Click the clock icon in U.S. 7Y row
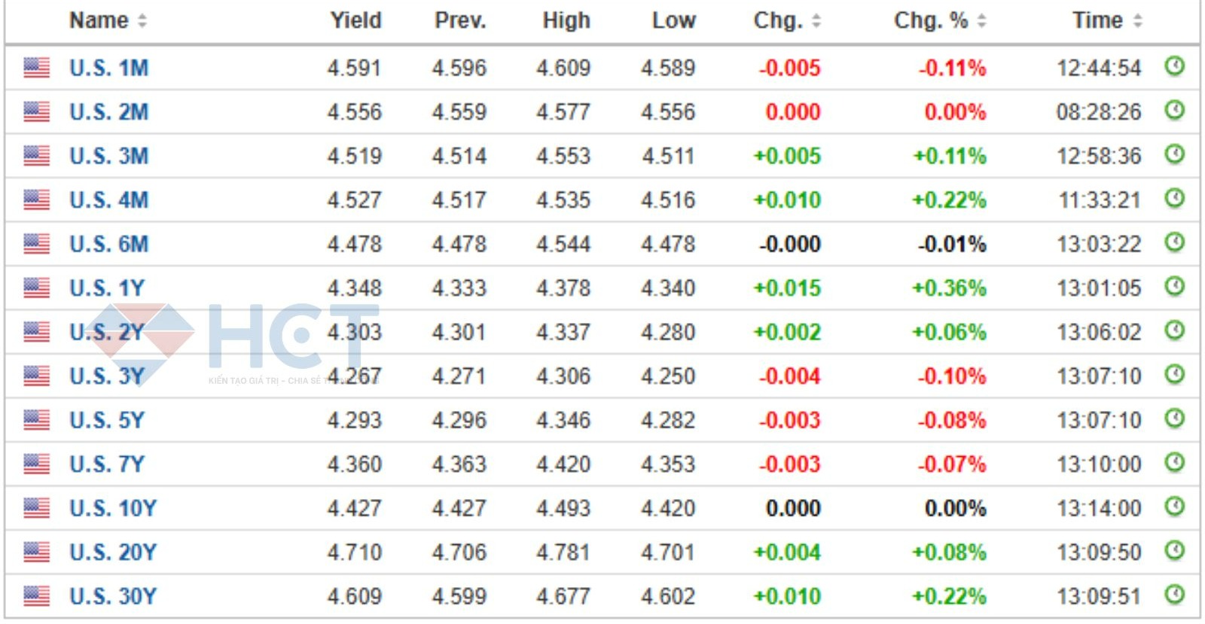The width and height of the screenshot is (1205, 624). click(1174, 463)
